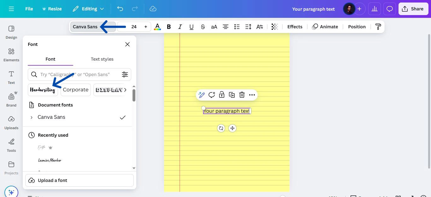The height and width of the screenshot is (197, 431).
Task: Increase font size with the plus button
Action: tap(146, 27)
